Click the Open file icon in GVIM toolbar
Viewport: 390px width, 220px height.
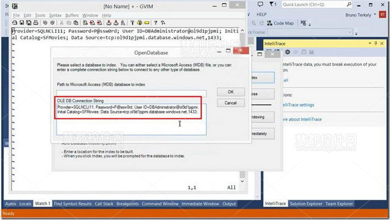click(x=15, y=23)
